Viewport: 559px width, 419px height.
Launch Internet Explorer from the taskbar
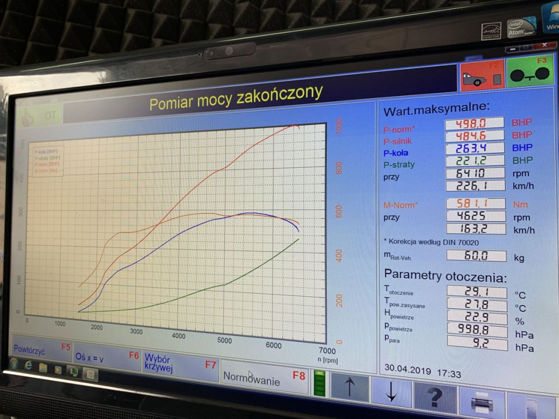point(28,366)
